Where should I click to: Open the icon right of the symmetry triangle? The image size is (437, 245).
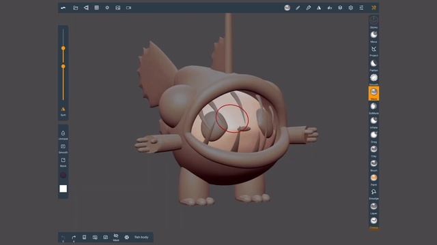(x=329, y=7)
